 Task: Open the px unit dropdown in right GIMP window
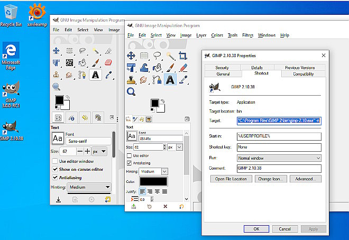tap(174, 147)
